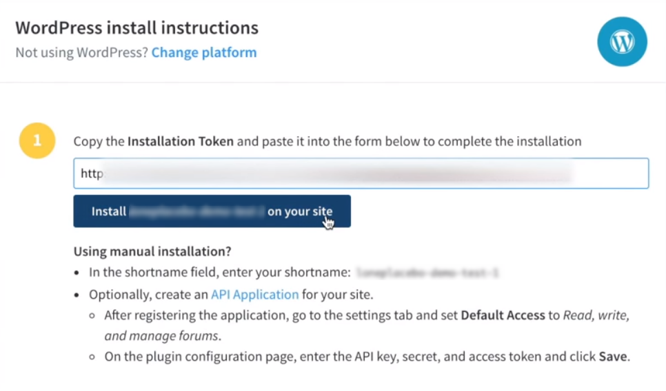Click the WordPress install instructions heading
Viewport: 666px width, 391px height.
(137, 28)
